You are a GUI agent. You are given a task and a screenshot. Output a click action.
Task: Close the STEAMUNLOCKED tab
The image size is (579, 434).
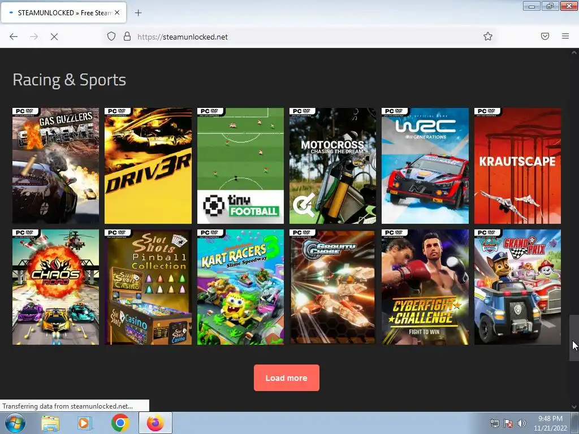click(x=117, y=12)
